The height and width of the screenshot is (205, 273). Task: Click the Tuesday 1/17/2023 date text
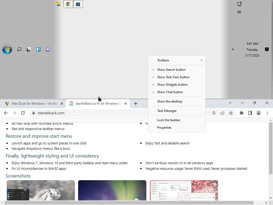pyautogui.click(x=252, y=53)
